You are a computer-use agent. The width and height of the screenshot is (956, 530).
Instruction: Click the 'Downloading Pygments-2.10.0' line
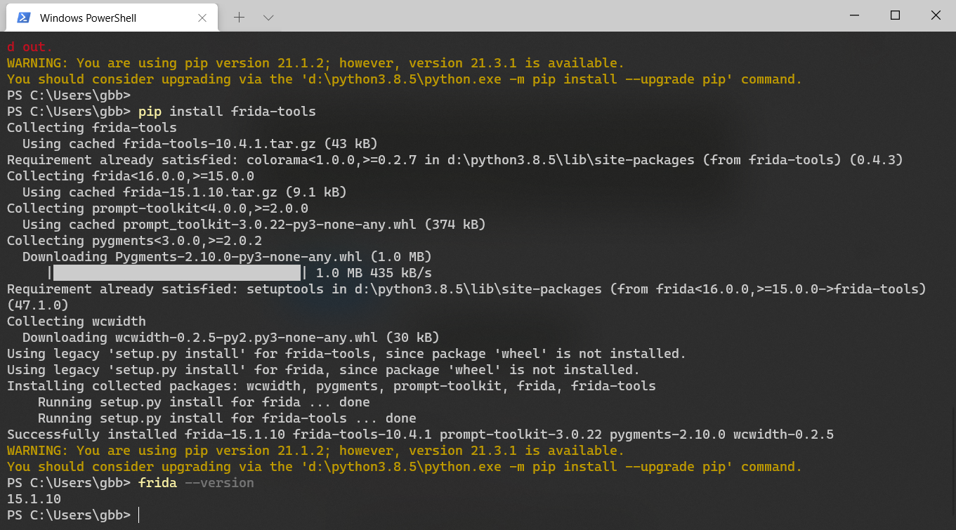pyautogui.click(x=226, y=256)
